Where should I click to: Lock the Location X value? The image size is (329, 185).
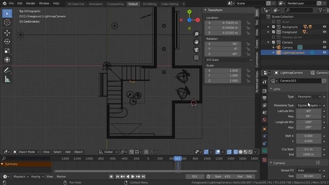coord(248,23)
